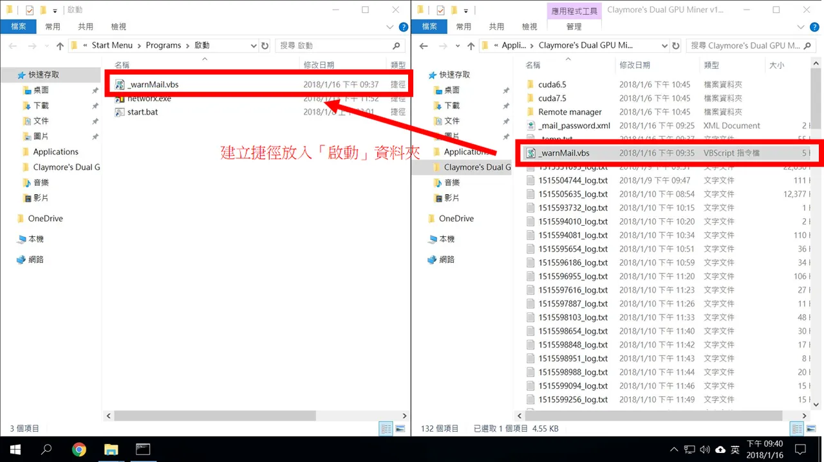Open command prompt from the taskbar
The width and height of the screenshot is (824, 462).
point(143,449)
